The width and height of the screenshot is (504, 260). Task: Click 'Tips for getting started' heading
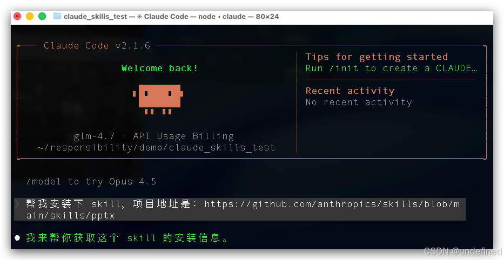[377, 57]
